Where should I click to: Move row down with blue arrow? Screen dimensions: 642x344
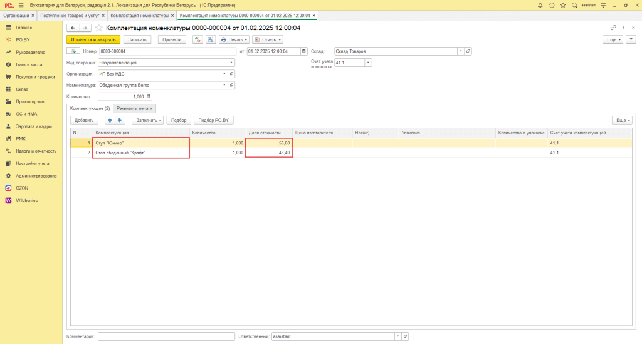tap(120, 120)
